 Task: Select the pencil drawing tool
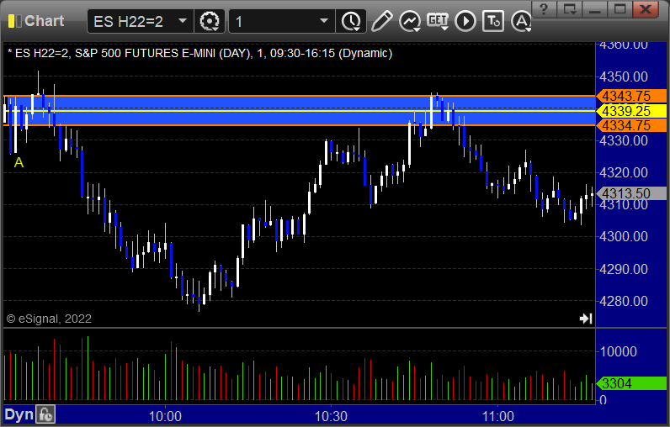pos(381,21)
